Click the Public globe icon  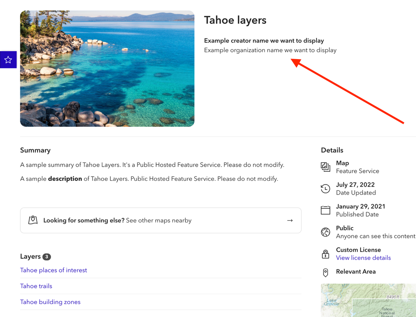[x=326, y=232]
